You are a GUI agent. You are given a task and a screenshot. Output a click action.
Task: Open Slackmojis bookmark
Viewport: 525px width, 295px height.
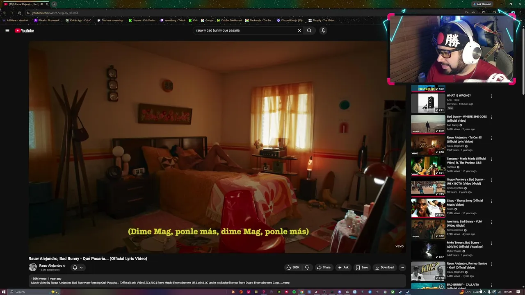pyautogui.click(x=259, y=20)
